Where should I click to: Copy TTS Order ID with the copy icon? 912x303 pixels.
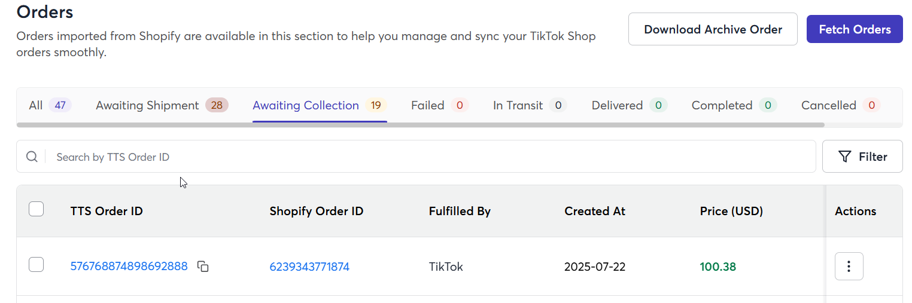point(203,267)
